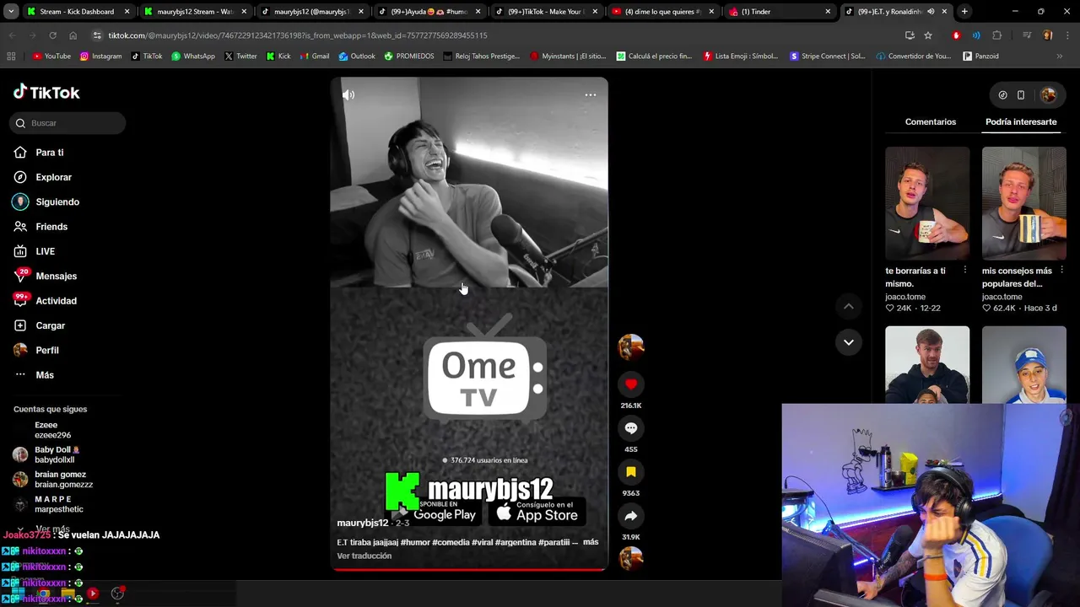Open the phone app icon in the top-right pill
Image resolution: width=1080 pixels, height=607 pixels.
pos(1021,95)
